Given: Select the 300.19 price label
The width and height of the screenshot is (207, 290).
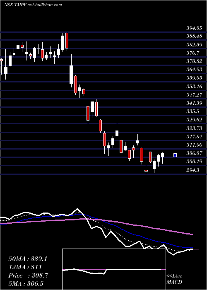Looking at the screenshot, I should [x=194, y=162].
